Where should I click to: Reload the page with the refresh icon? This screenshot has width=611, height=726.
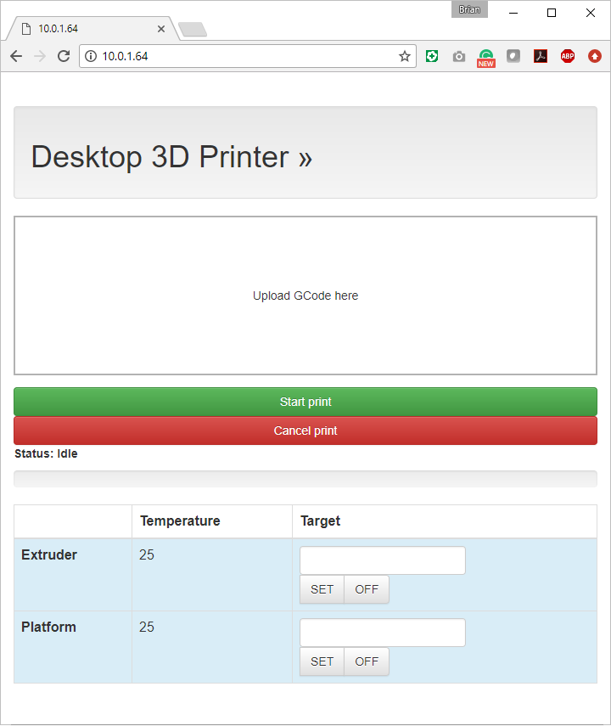point(63,56)
